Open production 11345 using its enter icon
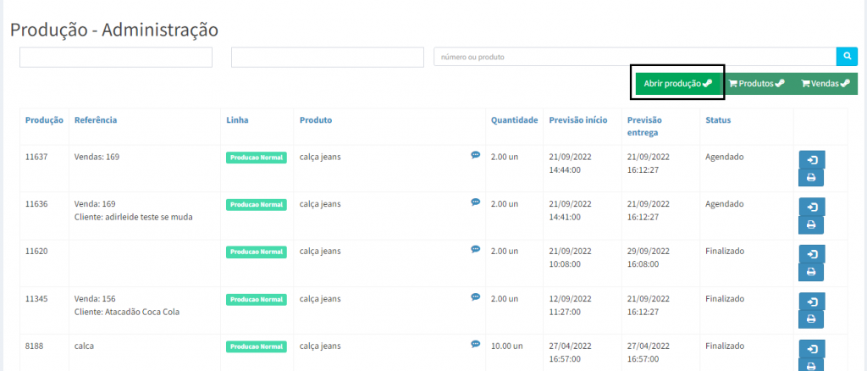 point(811,302)
